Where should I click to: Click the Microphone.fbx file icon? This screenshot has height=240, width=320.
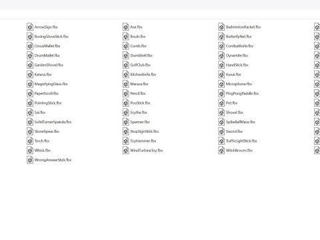pyautogui.click(x=221, y=84)
